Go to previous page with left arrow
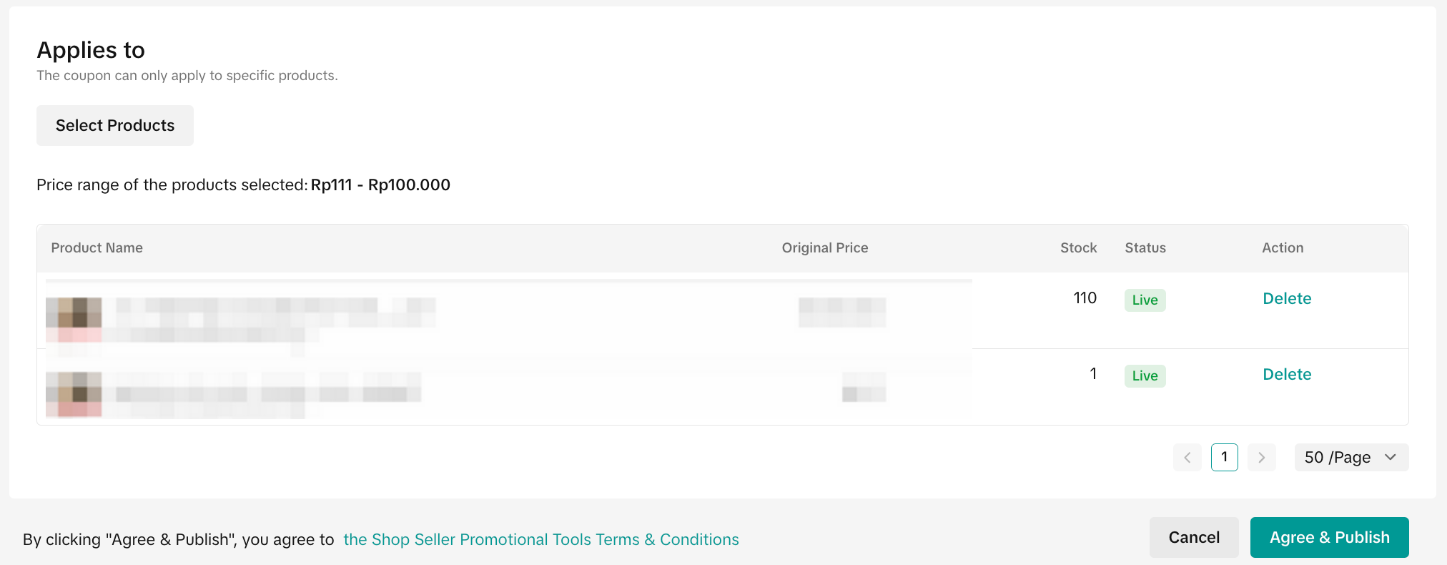This screenshot has width=1447, height=565. click(1187, 458)
